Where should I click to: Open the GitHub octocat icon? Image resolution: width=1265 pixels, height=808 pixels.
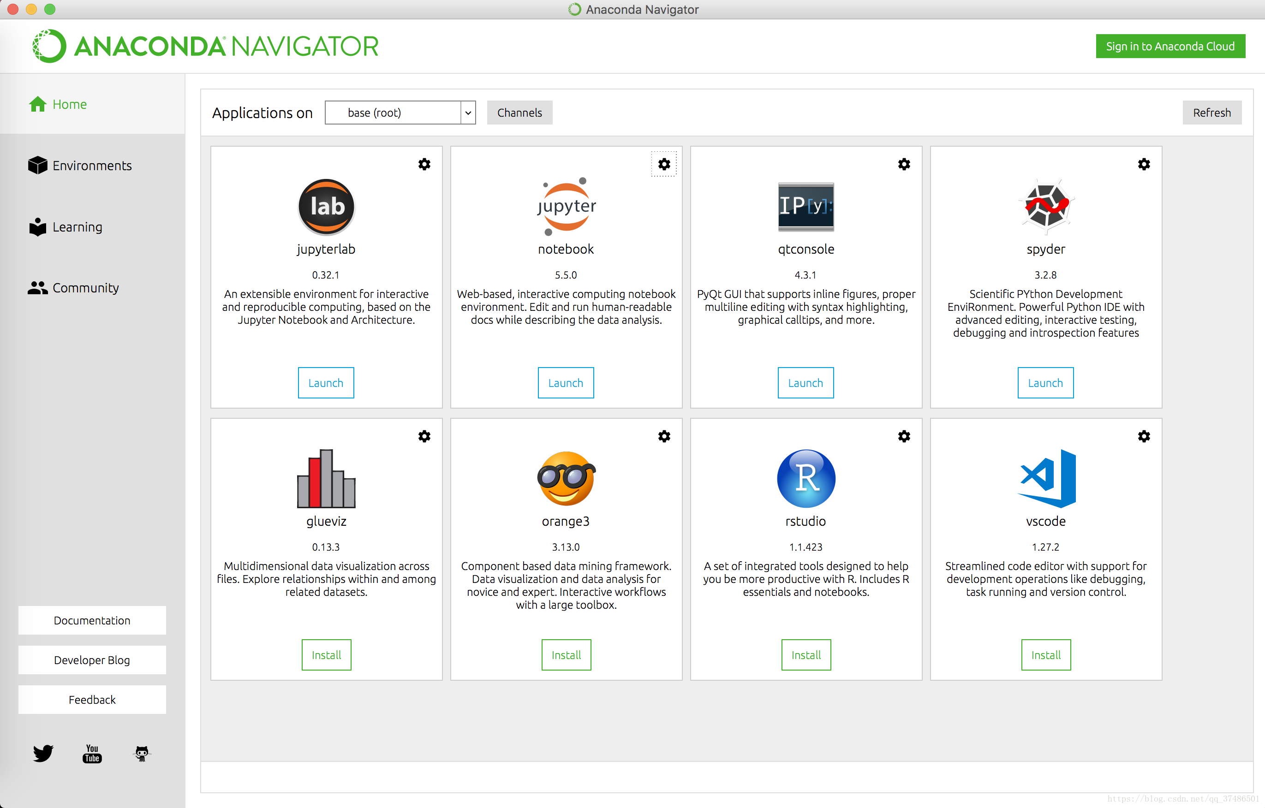(x=142, y=754)
